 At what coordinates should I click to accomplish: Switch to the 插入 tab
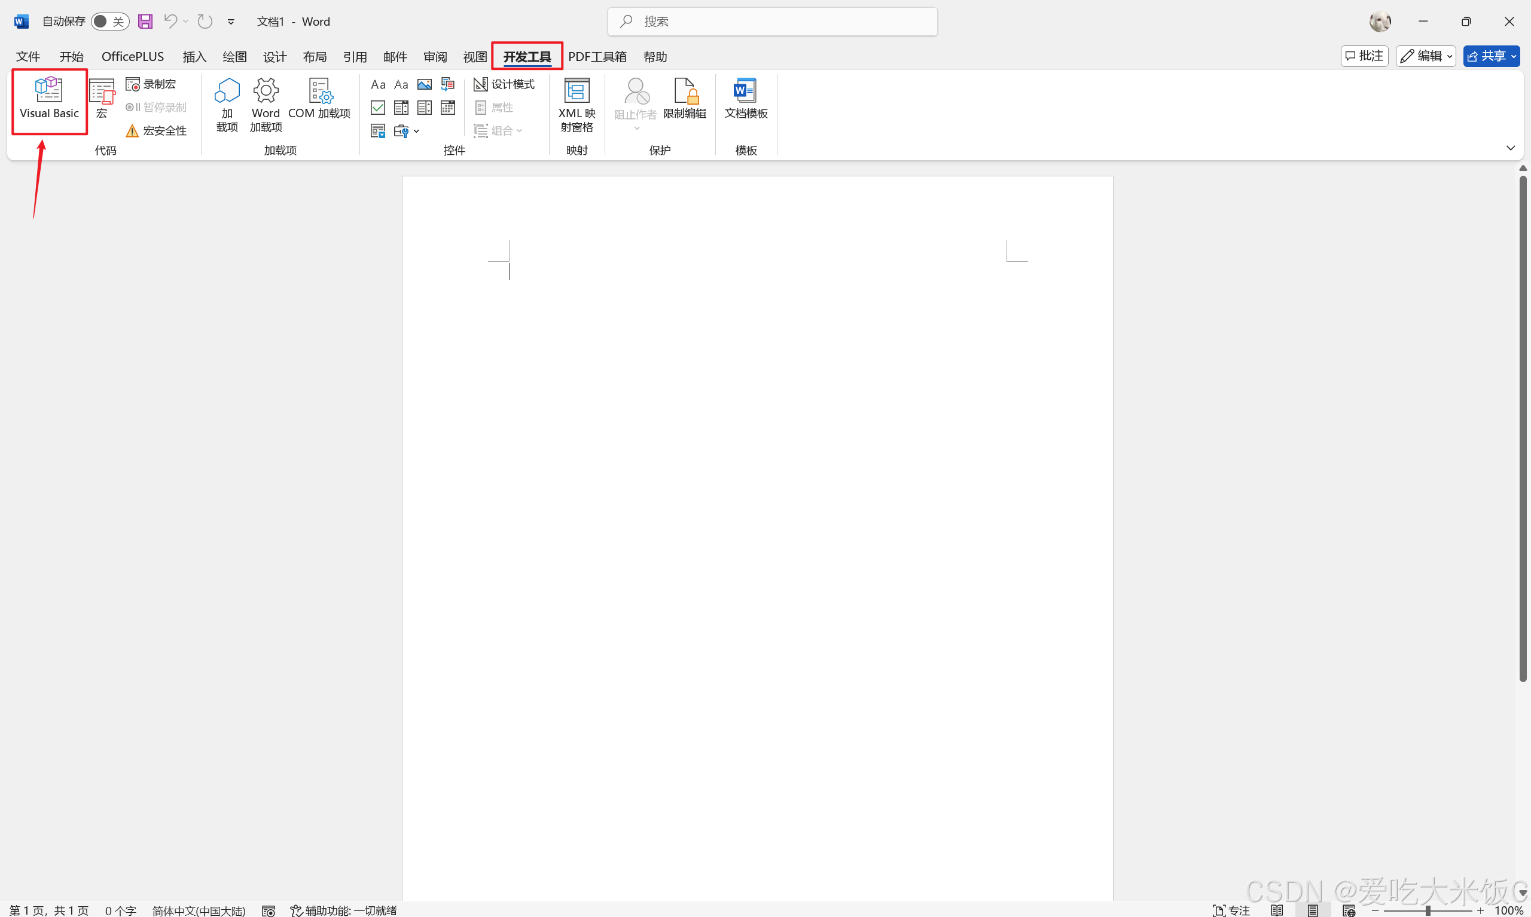(x=194, y=57)
